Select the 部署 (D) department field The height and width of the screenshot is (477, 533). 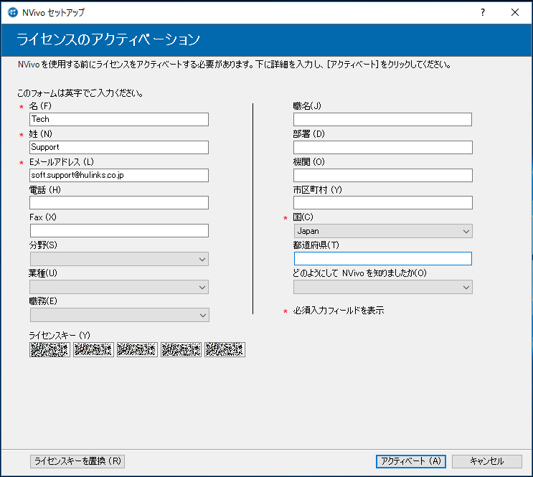(383, 147)
